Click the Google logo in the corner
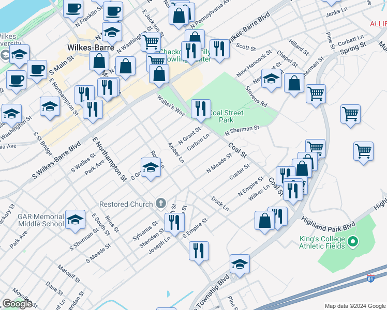Screen dimensions: 387x310 [x=17, y=304]
